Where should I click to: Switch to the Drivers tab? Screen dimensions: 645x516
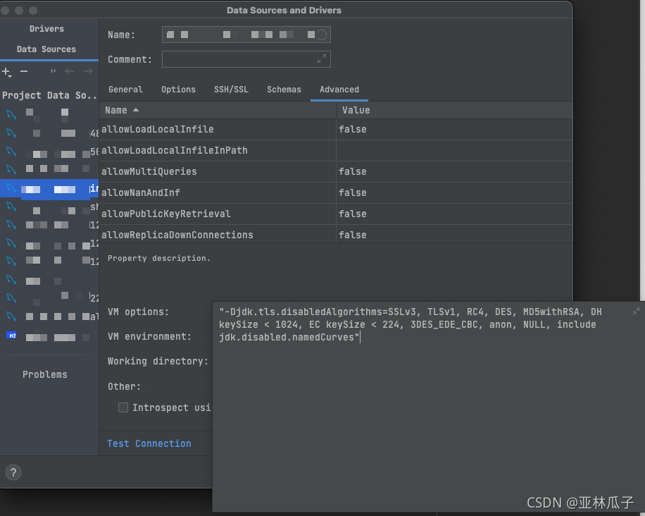pyautogui.click(x=46, y=29)
